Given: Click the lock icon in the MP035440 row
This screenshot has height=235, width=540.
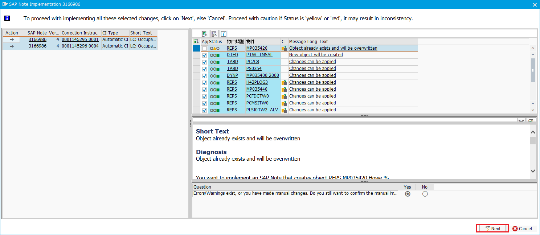Looking at the screenshot, I should [284, 90].
